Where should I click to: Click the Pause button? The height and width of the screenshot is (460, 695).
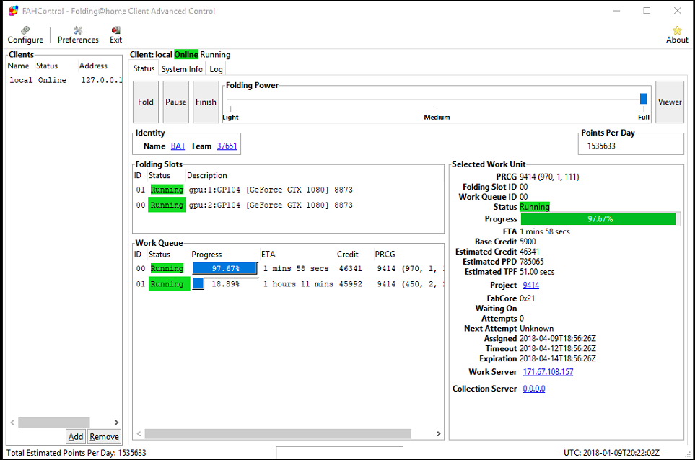176,102
